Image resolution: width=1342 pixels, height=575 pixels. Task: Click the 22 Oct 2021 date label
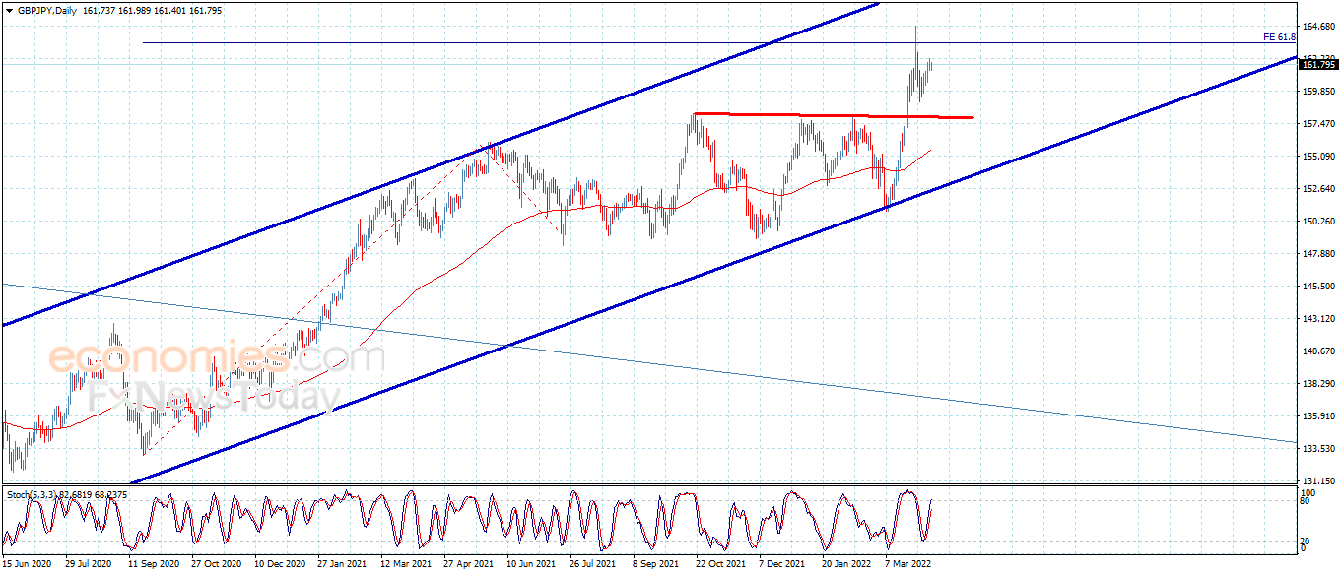coord(716,565)
